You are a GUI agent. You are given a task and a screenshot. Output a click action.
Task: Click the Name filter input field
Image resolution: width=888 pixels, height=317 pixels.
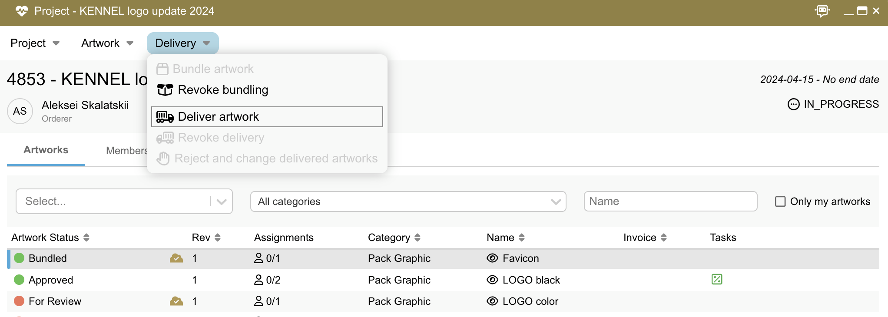click(670, 201)
